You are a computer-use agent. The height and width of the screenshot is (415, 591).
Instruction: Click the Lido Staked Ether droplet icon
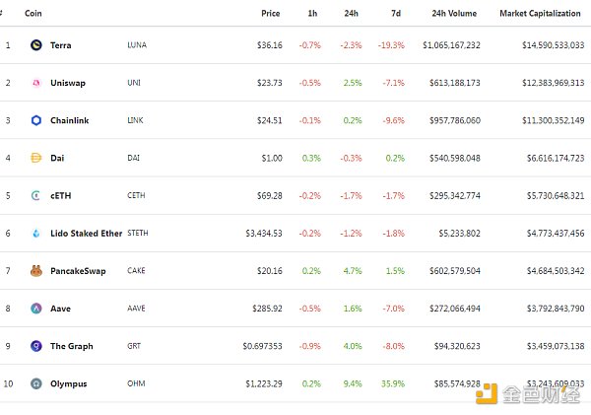(x=36, y=234)
